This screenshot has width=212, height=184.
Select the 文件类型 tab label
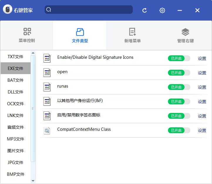tap(80, 41)
